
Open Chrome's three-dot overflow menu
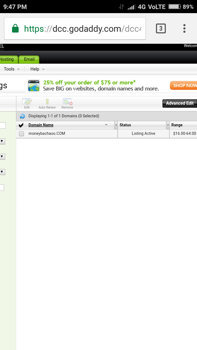(184, 28)
